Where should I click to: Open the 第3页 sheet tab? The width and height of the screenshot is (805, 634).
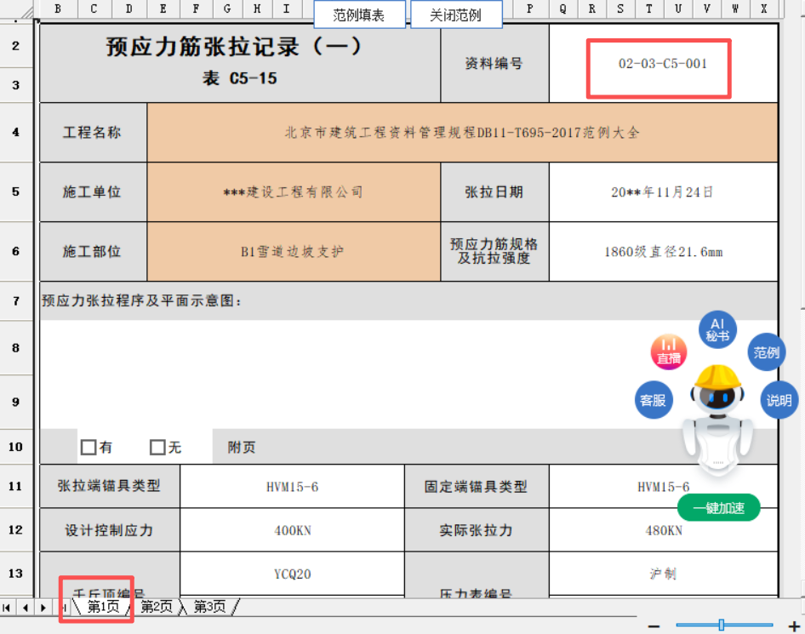click(x=209, y=607)
